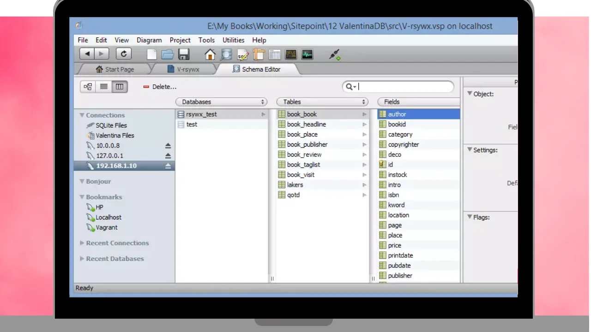Open the table grid toolbar icon

pos(275,54)
